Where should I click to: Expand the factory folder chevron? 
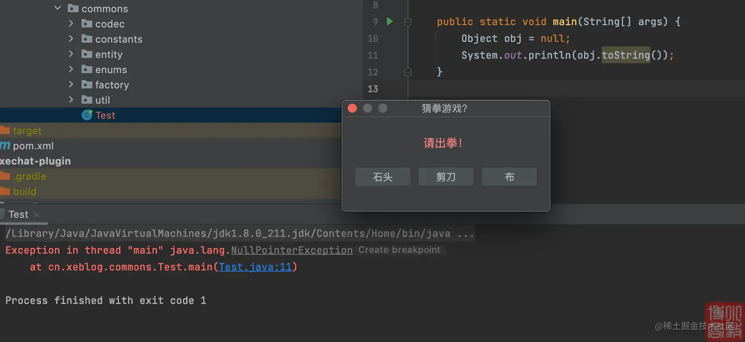click(71, 85)
